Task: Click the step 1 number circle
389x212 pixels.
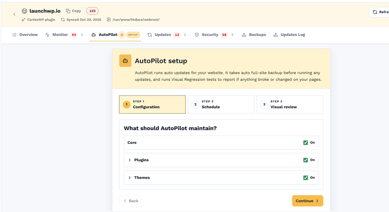Action: coord(127,105)
